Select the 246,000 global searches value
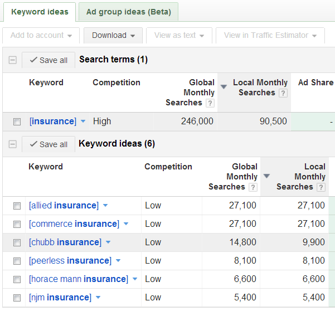The height and width of the screenshot is (311, 335). 197,122
